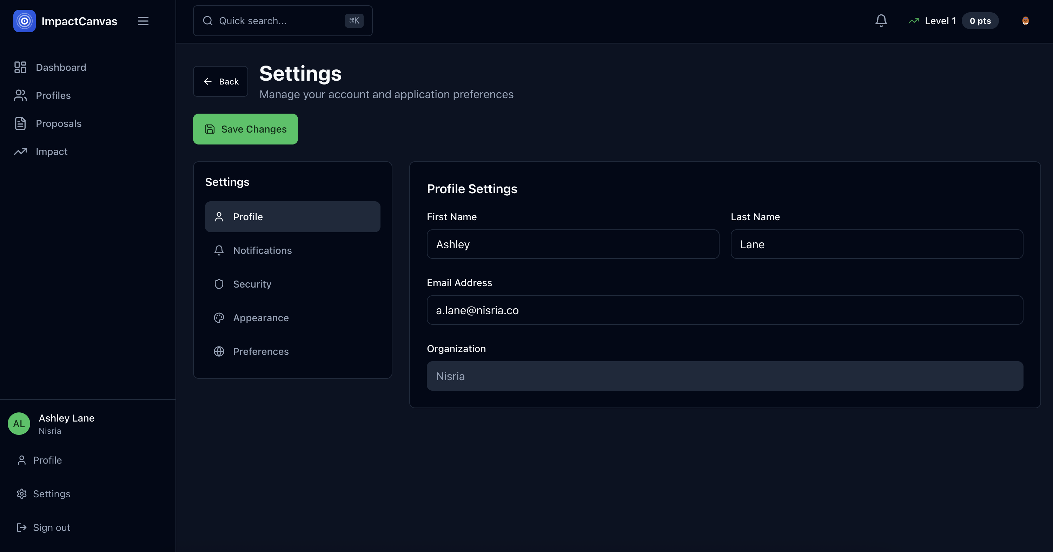Click the Email Address input field
The width and height of the screenshot is (1053, 552).
724,310
